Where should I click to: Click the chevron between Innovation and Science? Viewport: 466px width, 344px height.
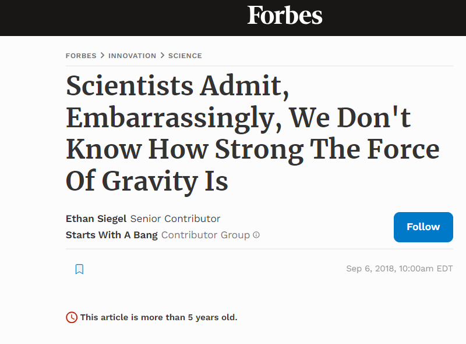[x=163, y=56]
